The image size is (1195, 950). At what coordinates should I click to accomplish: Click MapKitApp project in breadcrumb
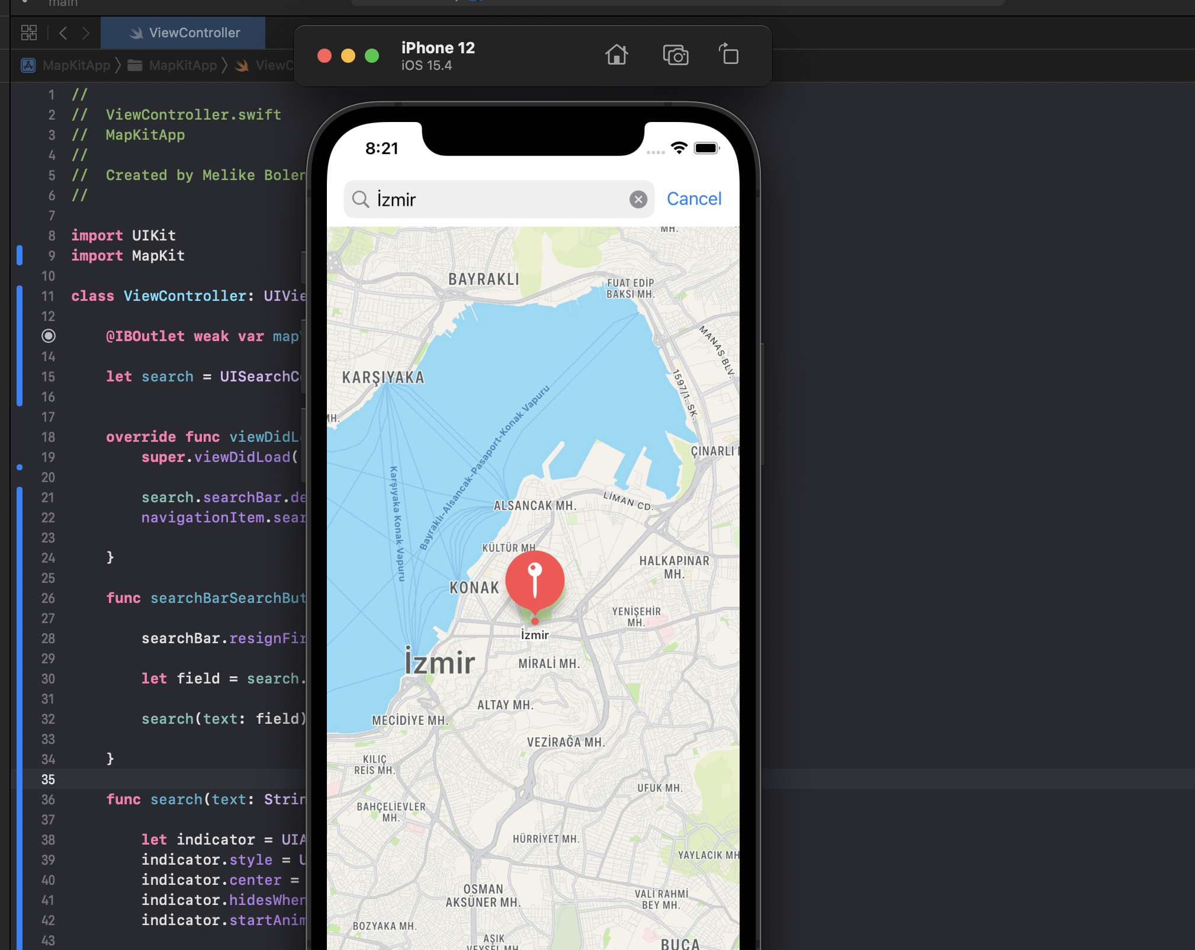66,65
